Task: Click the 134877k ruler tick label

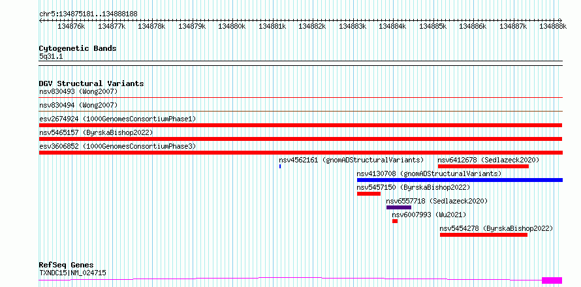Action: [112, 26]
